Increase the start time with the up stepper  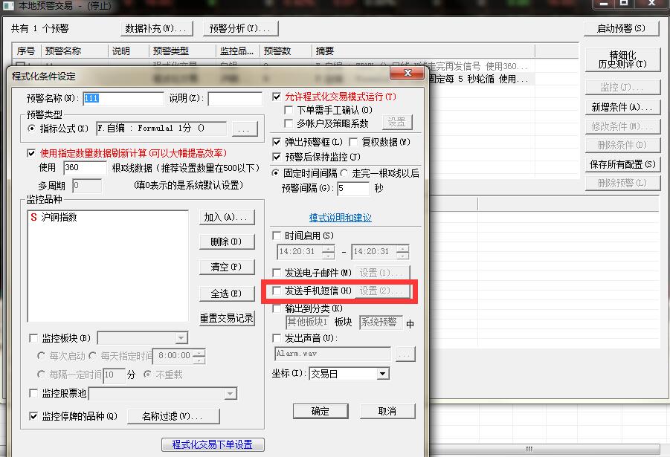tap(328, 249)
